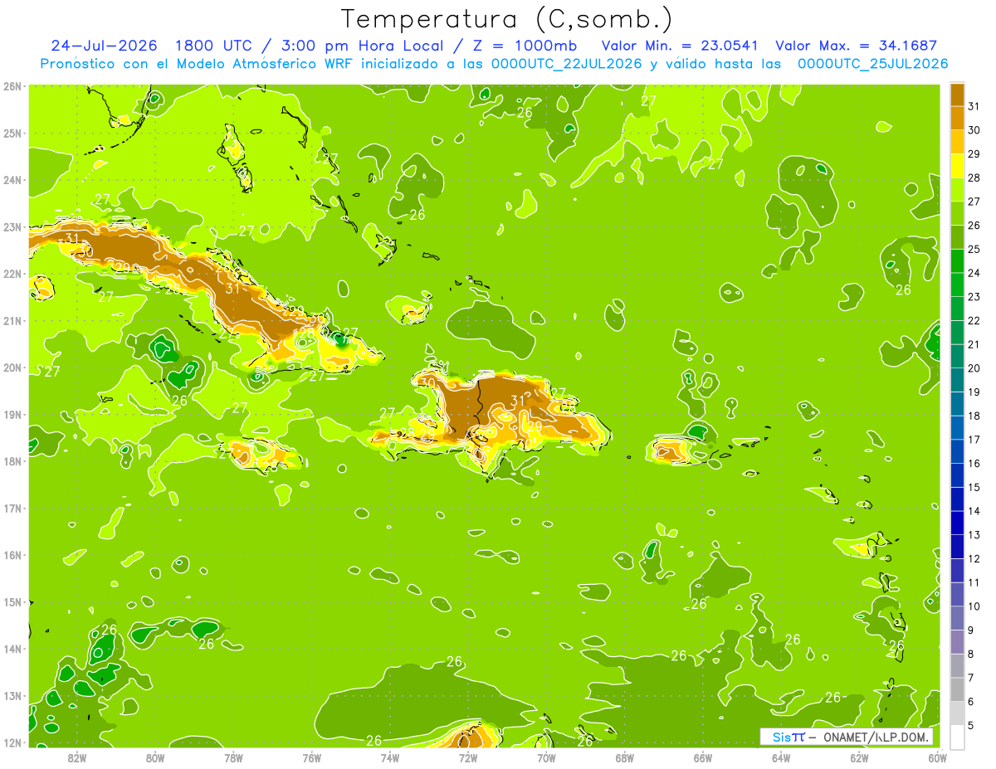996x769 pixels.
Task: Click legend value "10" on the color bar
Action: (974, 606)
